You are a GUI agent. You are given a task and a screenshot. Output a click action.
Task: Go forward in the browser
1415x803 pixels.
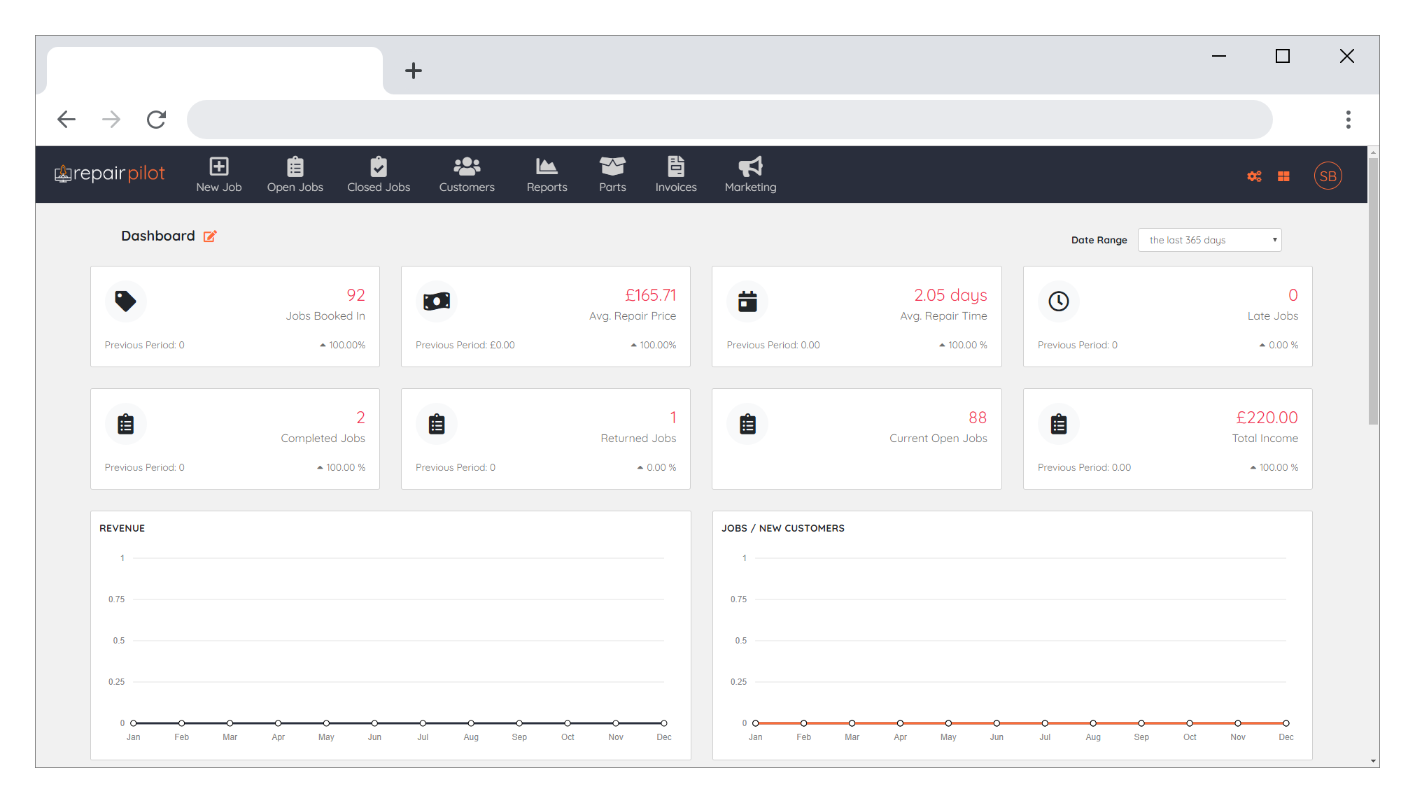pyautogui.click(x=111, y=120)
